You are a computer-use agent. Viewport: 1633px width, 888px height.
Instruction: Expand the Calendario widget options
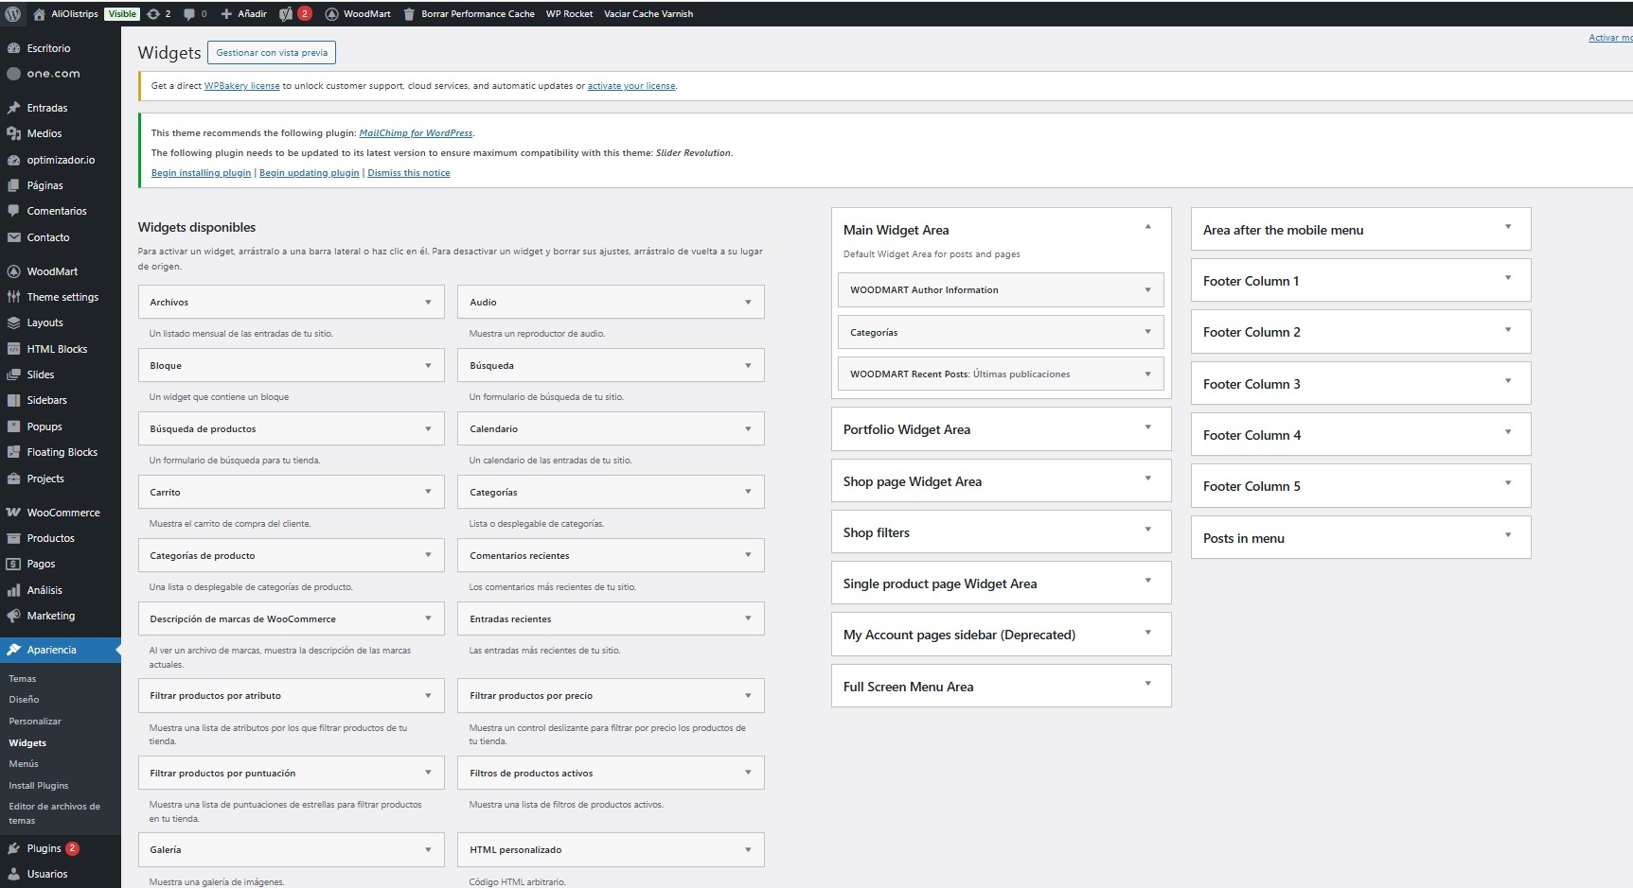(748, 429)
